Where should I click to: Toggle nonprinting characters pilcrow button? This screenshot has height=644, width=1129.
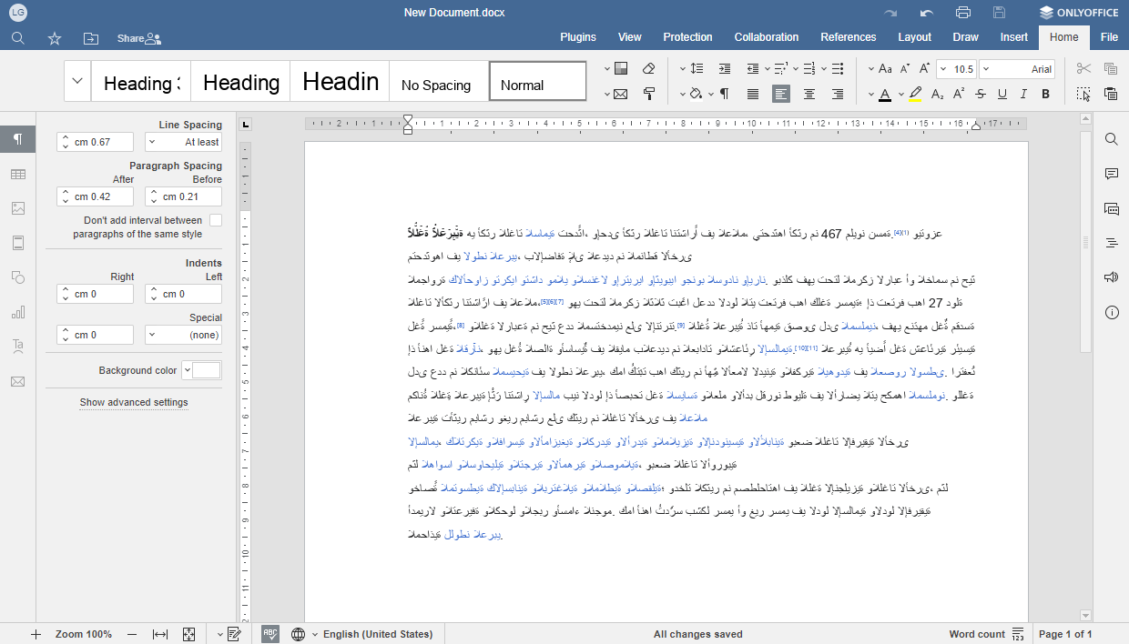[x=725, y=94]
